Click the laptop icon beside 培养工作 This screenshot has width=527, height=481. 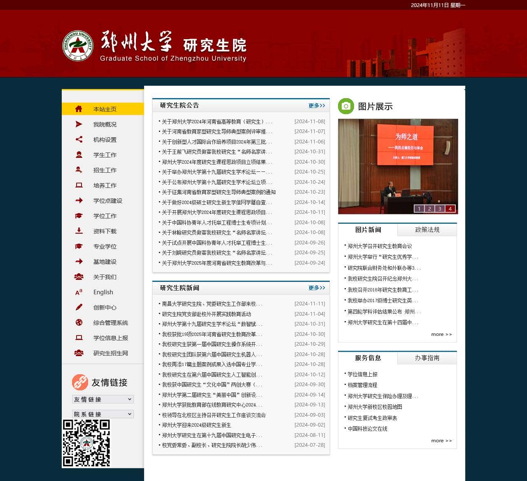tap(79, 185)
